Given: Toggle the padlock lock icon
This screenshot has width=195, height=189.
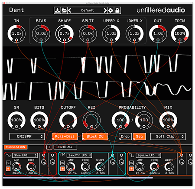Looking at the screenshot, I should click(x=117, y=10).
